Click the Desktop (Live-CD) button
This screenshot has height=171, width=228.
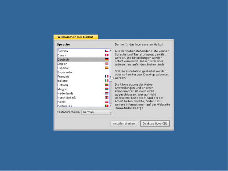(x=155, y=124)
